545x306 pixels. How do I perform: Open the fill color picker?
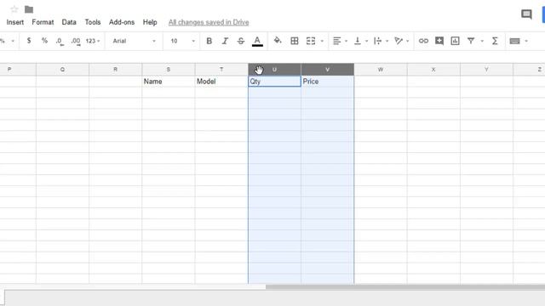[x=278, y=41]
